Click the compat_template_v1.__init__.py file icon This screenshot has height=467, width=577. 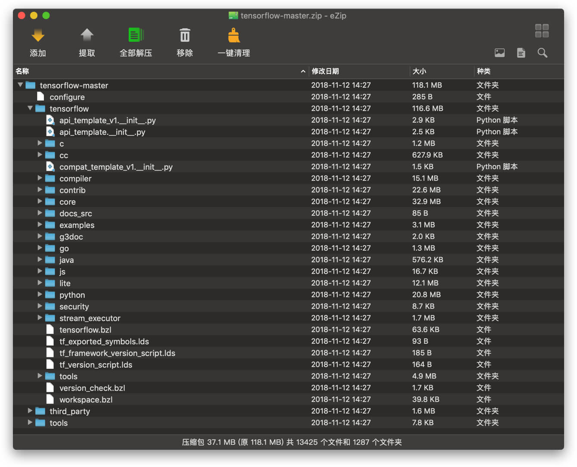[50, 166]
